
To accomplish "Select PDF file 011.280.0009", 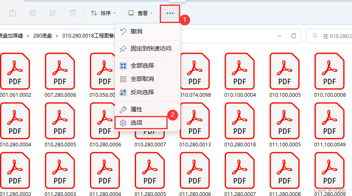I will coord(330,174).
